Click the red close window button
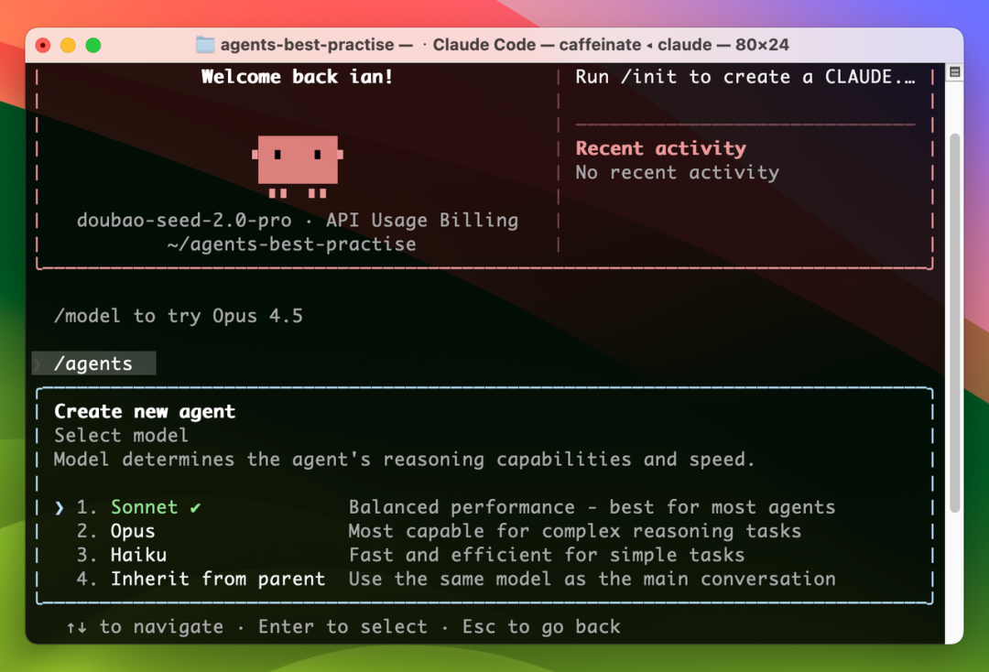 pos(43,45)
